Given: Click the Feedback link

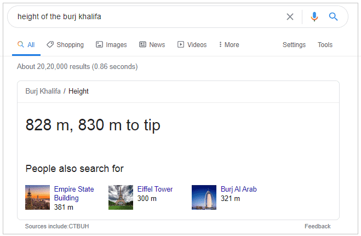Looking at the screenshot, I should [x=318, y=226].
